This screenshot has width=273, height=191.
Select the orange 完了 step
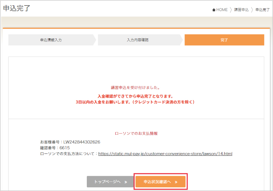coord(224,40)
